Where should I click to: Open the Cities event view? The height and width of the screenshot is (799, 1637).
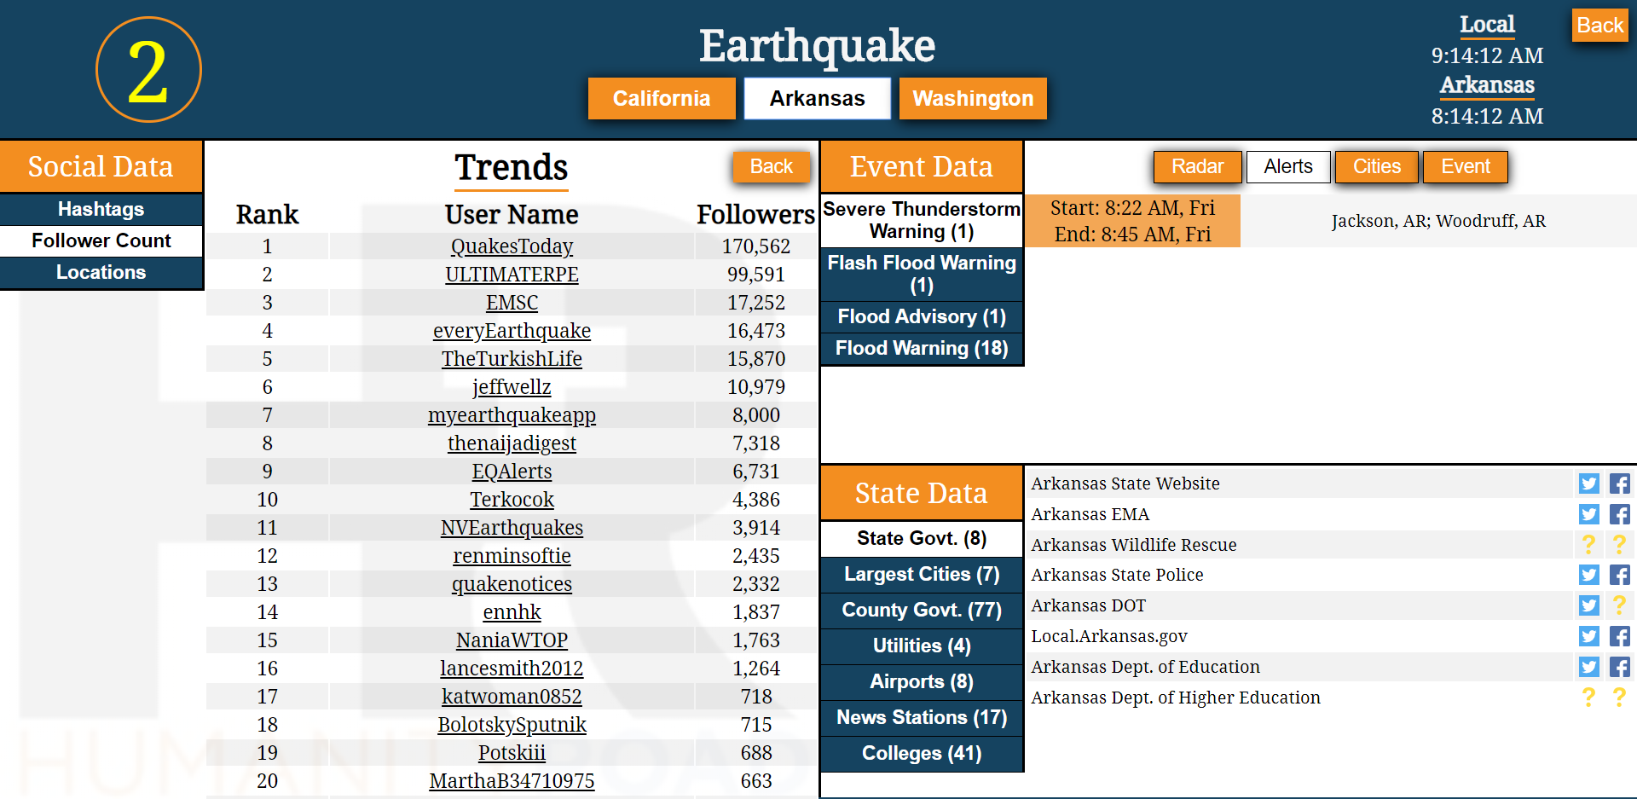click(1376, 166)
